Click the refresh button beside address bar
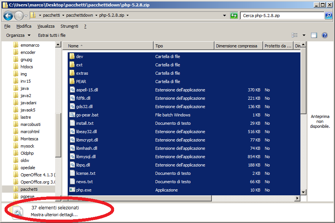 (234, 16)
